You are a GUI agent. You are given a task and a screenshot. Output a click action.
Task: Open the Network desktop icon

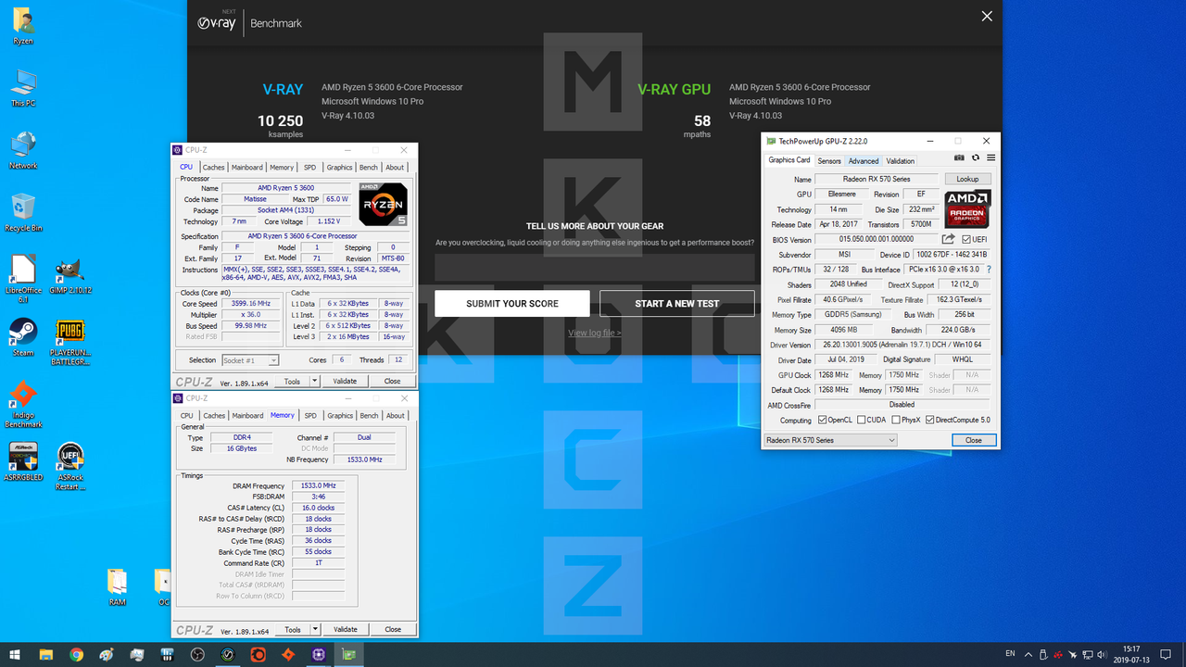coord(23,151)
